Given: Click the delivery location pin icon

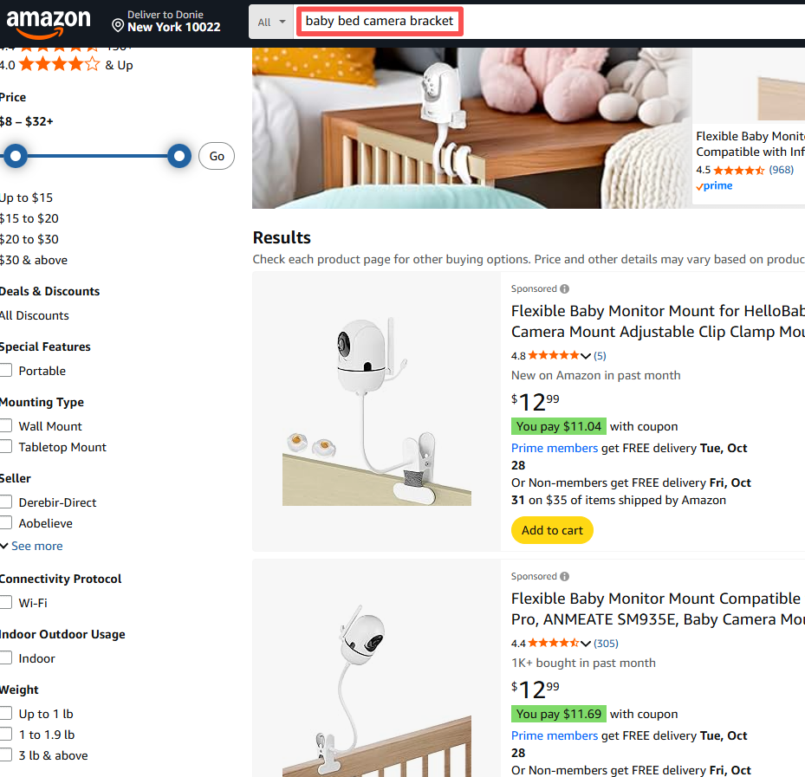Looking at the screenshot, I should [118, 25].
